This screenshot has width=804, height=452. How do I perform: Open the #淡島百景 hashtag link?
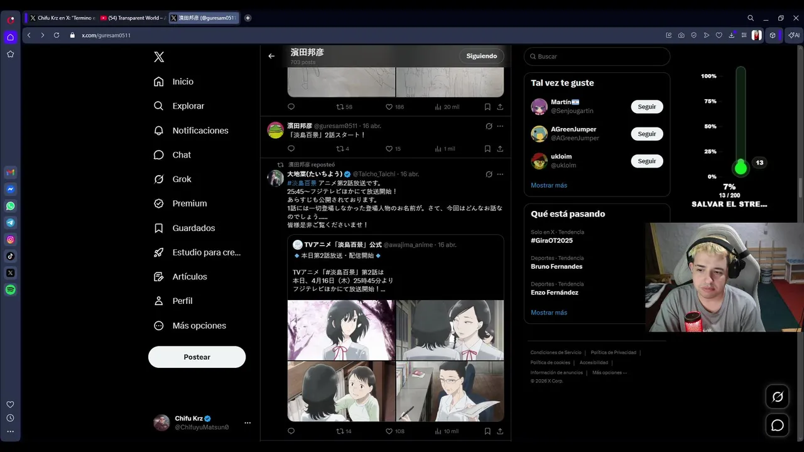tap(301, 183)
